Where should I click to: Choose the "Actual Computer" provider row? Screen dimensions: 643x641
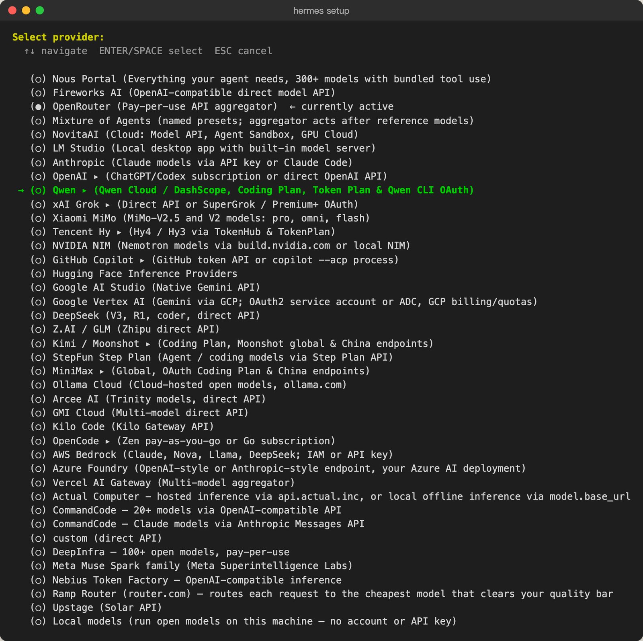[330, 496]
